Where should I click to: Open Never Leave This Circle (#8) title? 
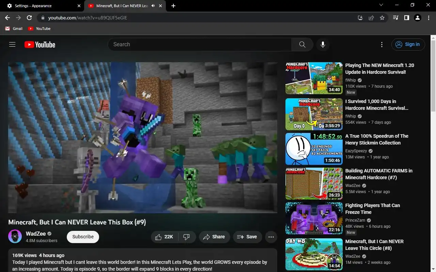pyautogui.click(x=374, y=245)
